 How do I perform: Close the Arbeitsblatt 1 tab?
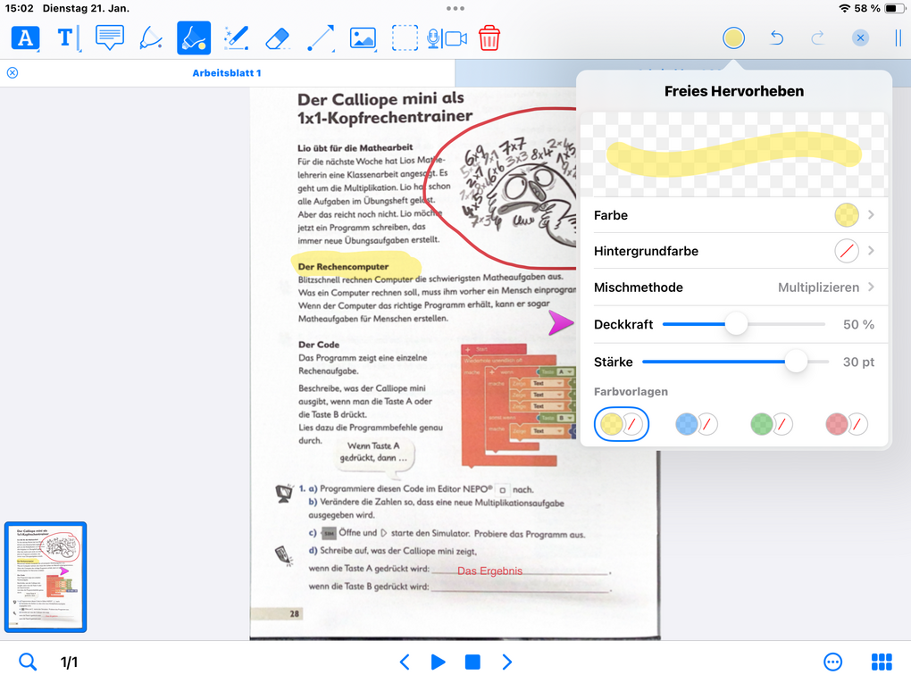(x=13, y=72)
